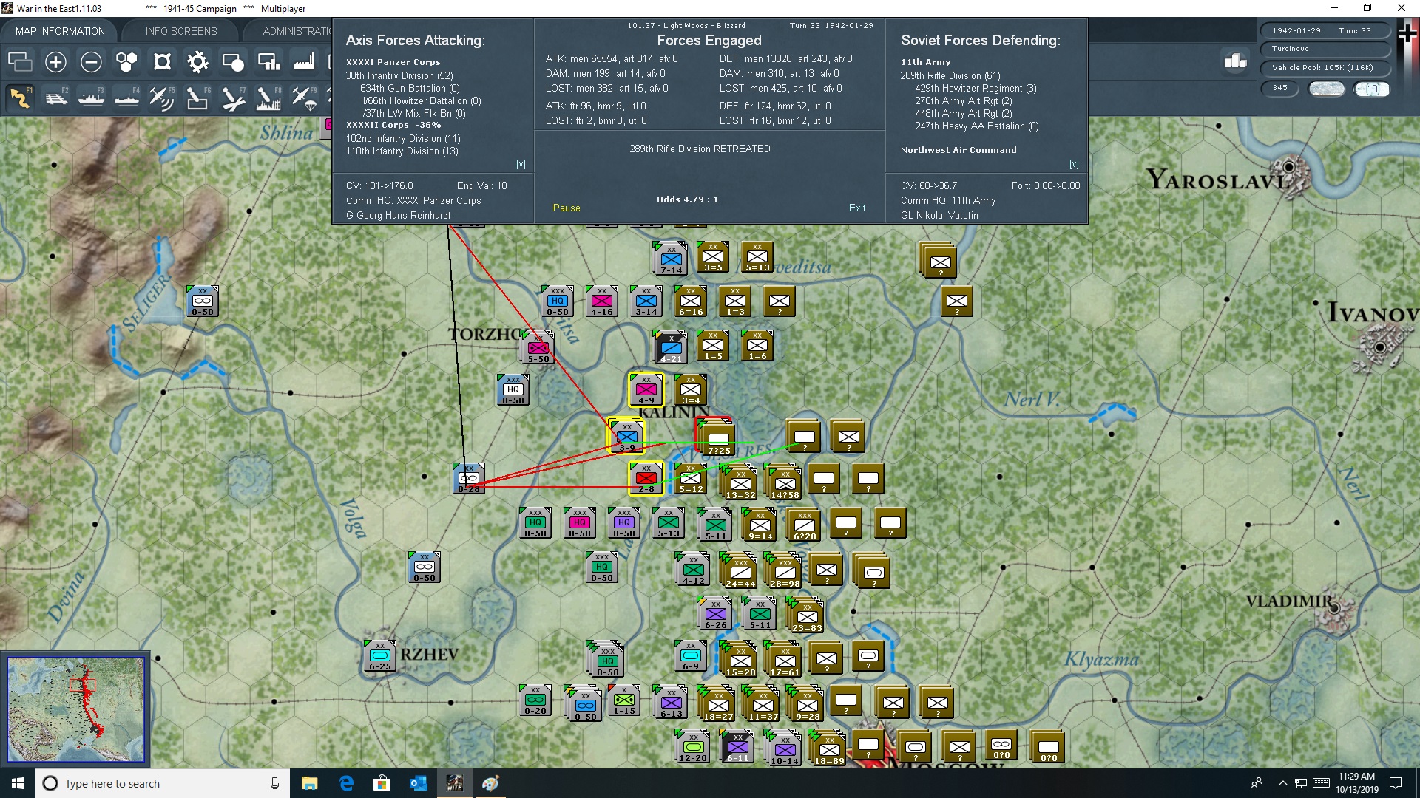The height and width of the screenshot is (798, 1420).
Task: Switch to F2 rail transport mode
Action: (55, 98)
